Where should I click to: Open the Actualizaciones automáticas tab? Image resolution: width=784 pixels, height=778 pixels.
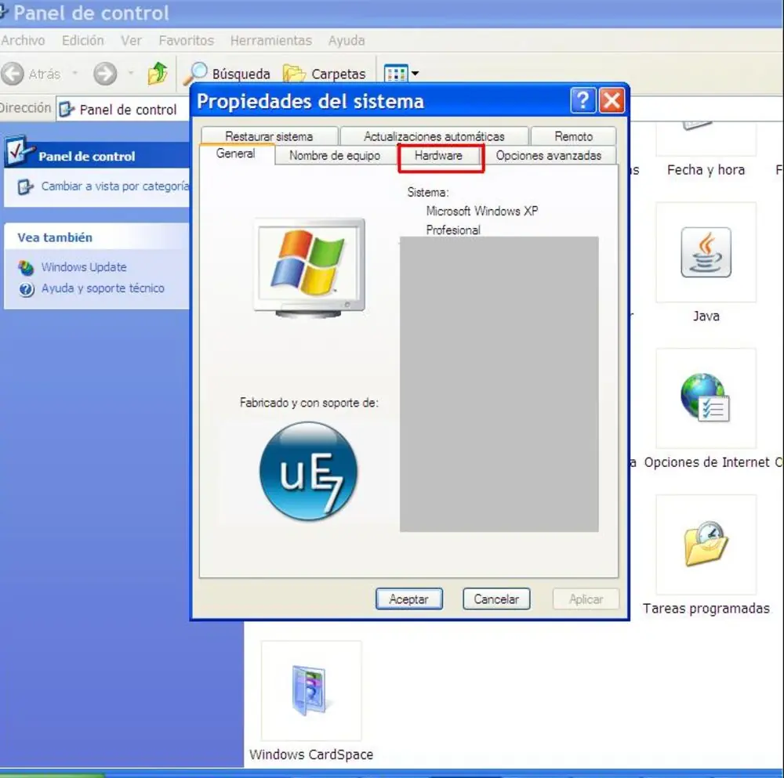[x=434, y=136]
